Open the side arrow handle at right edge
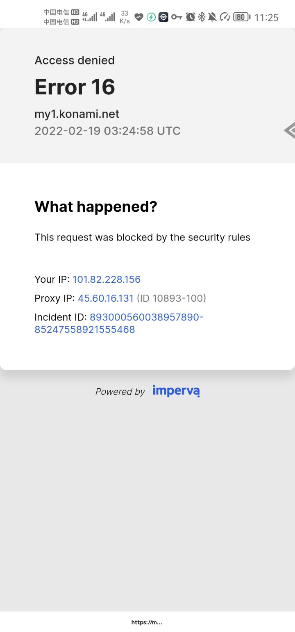This screenshot has height=632, width=295. coord(290,131)
